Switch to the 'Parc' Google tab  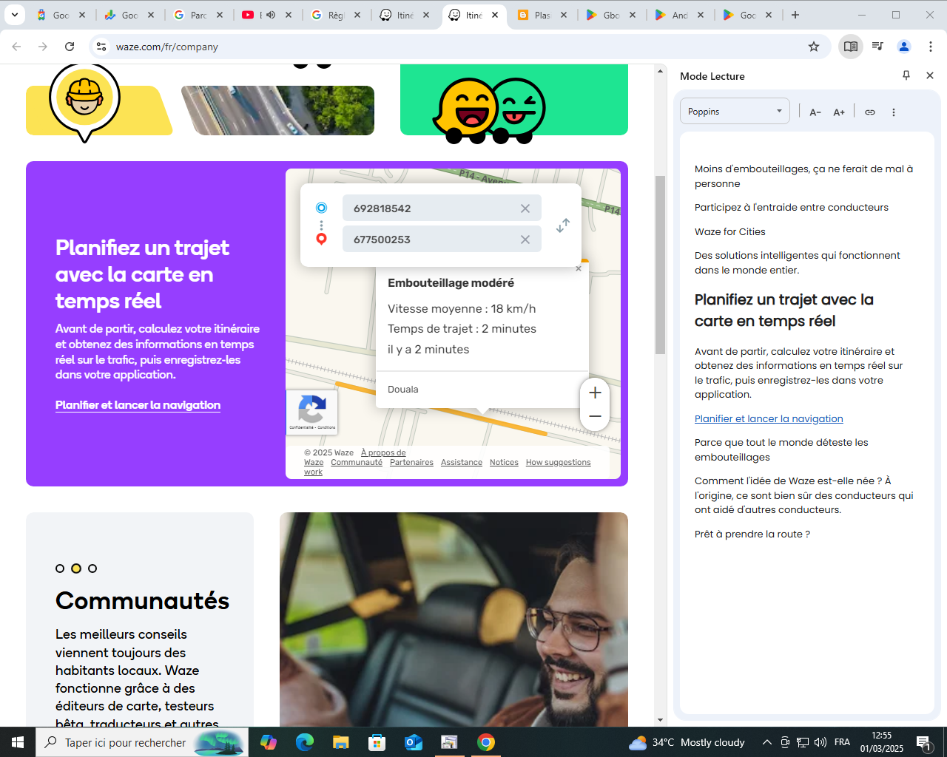click(198, 15)
